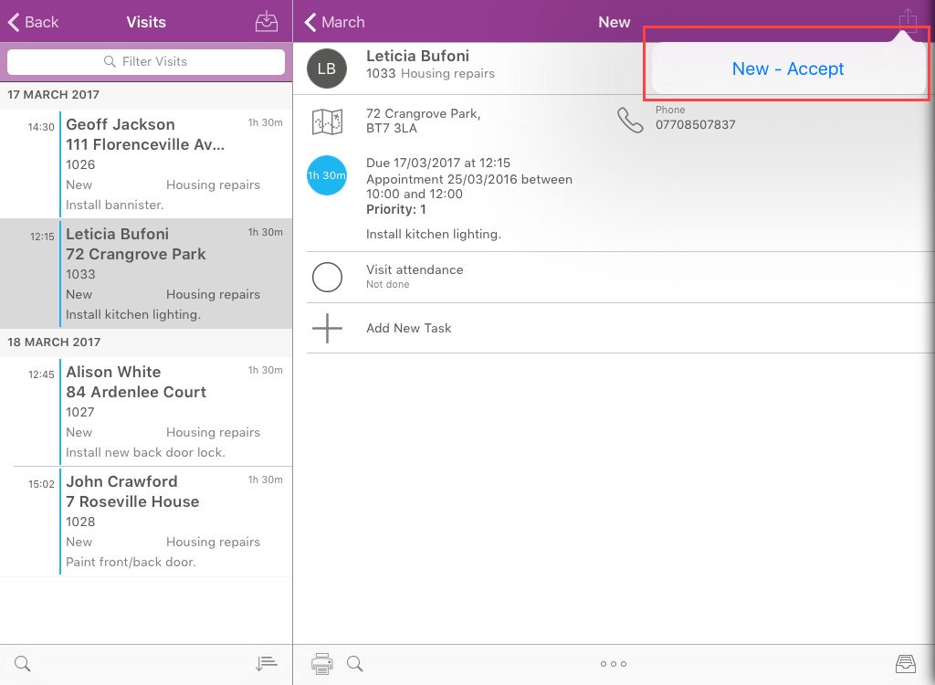Tap Add New Task label
The height and width of the screenshot is (685, 935).
coord(408,328)
